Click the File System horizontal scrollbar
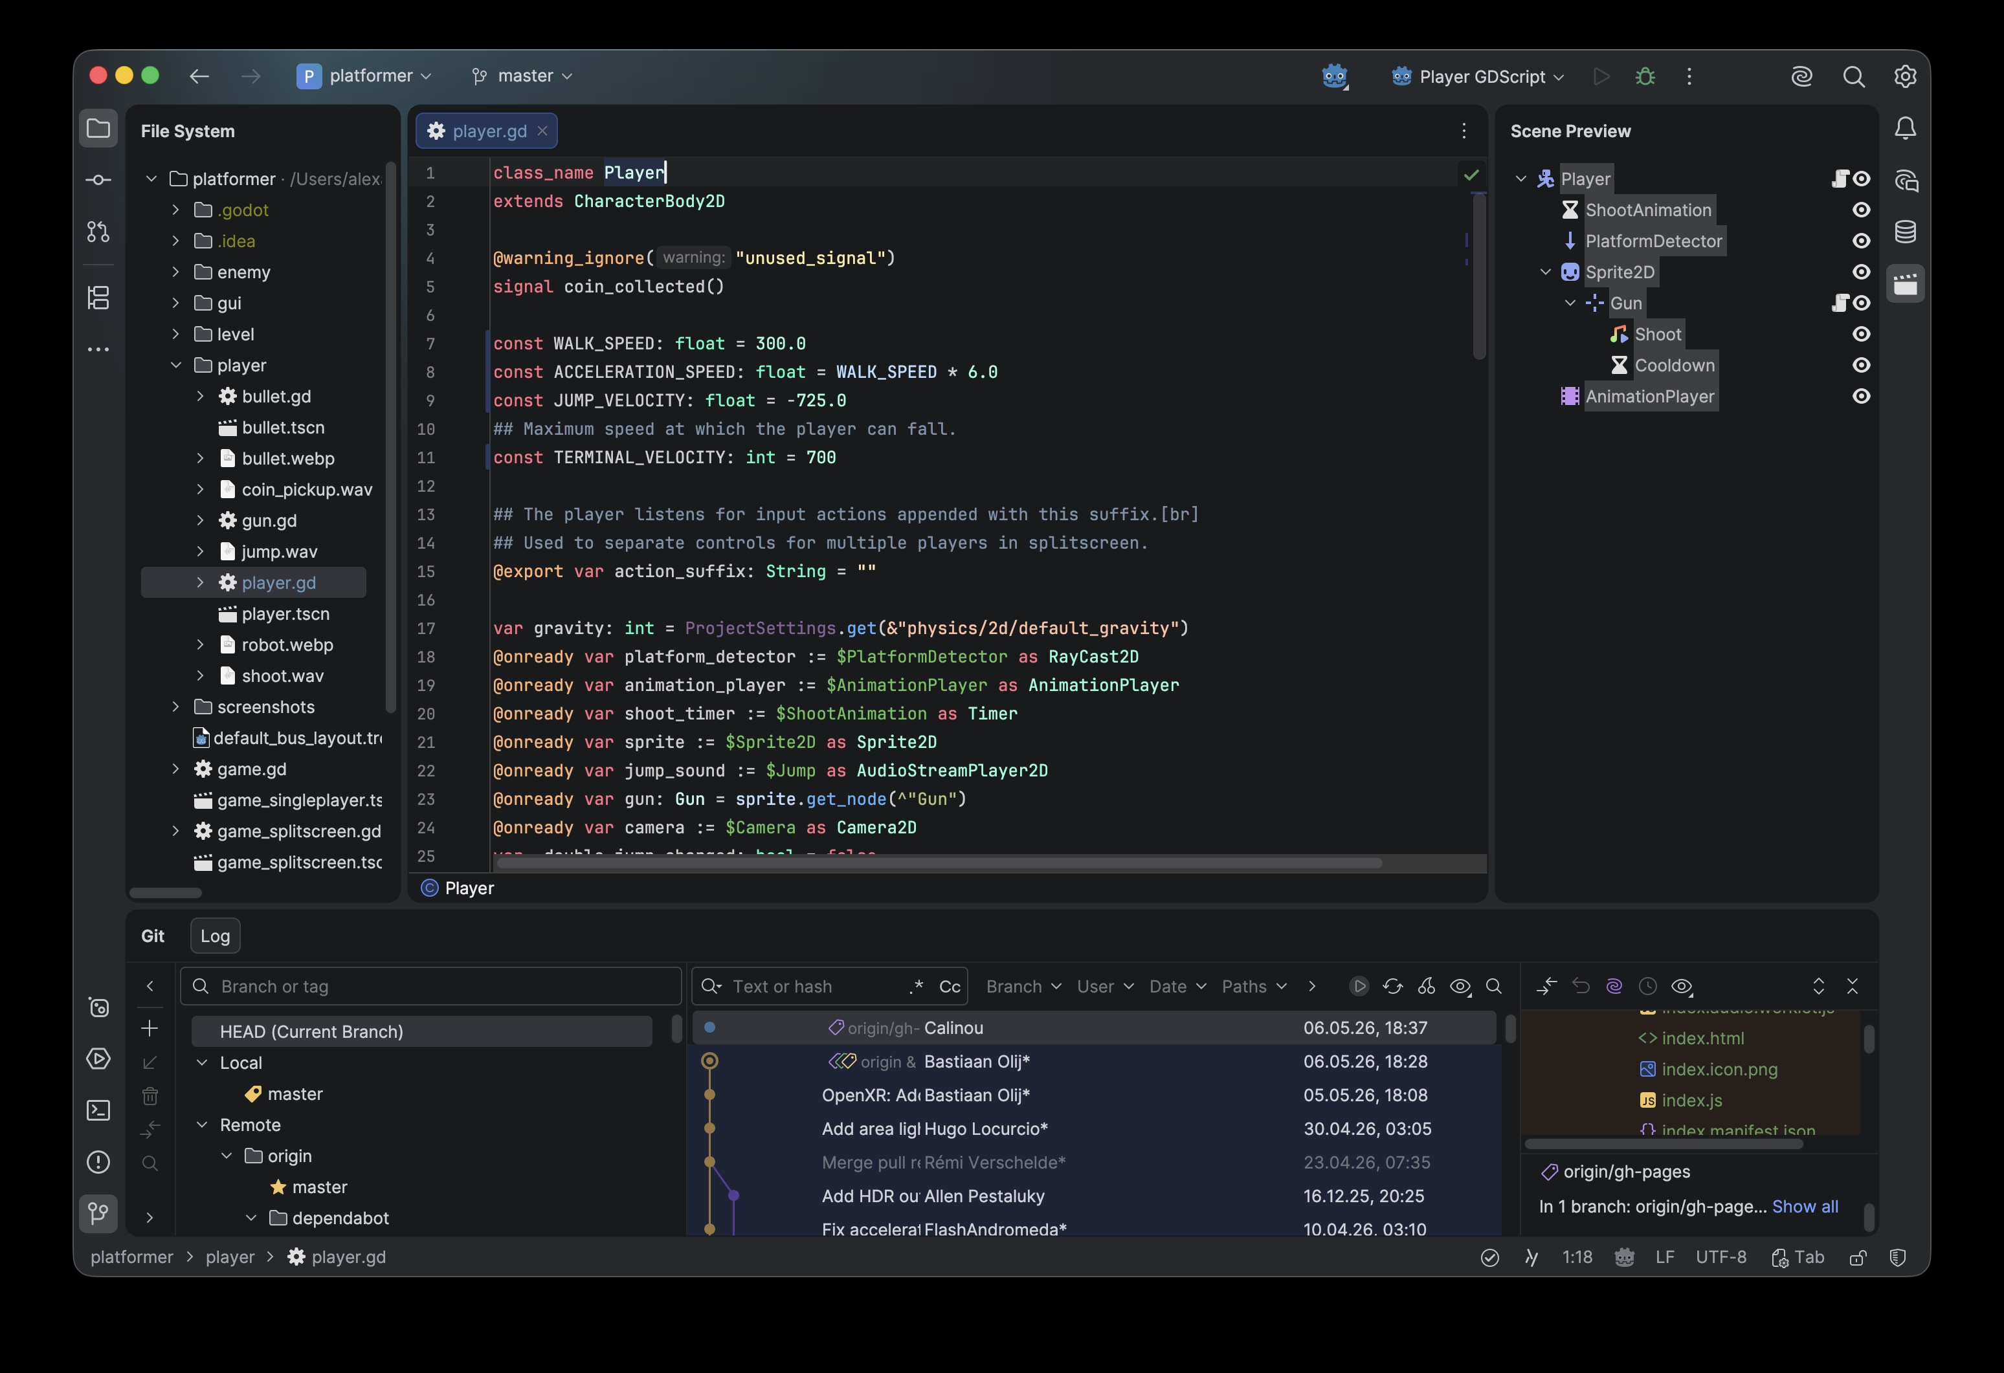 166,892
